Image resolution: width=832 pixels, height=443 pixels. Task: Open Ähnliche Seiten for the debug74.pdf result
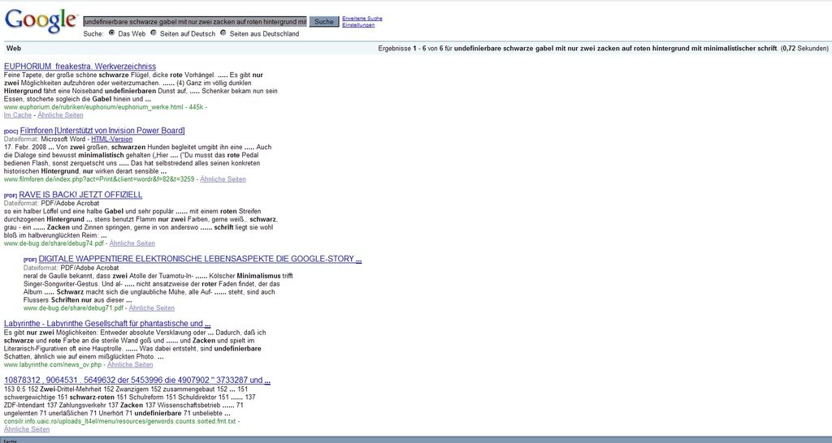pos(132,243)
